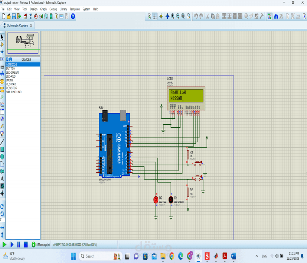Open the Design menu
Screen dimensions: 307x263
(33, 9)
